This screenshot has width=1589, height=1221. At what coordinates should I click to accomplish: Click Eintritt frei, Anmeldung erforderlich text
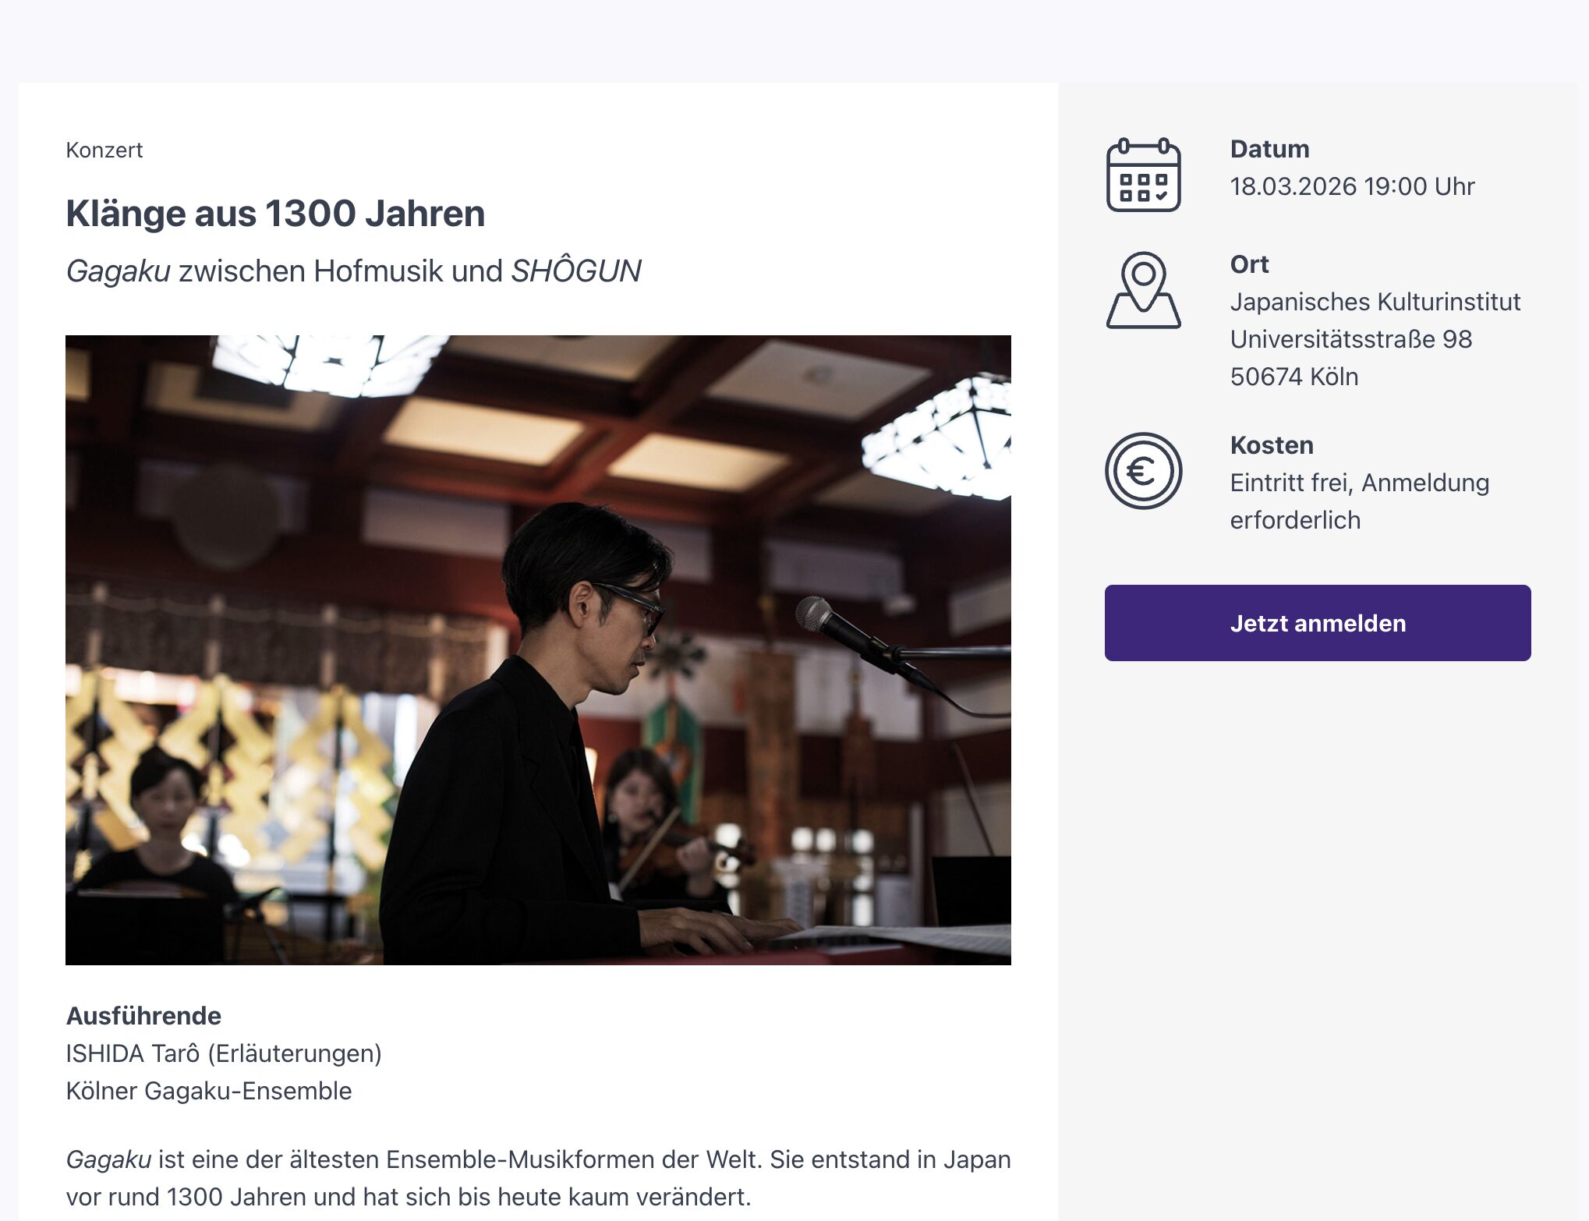coord(1359,501)
